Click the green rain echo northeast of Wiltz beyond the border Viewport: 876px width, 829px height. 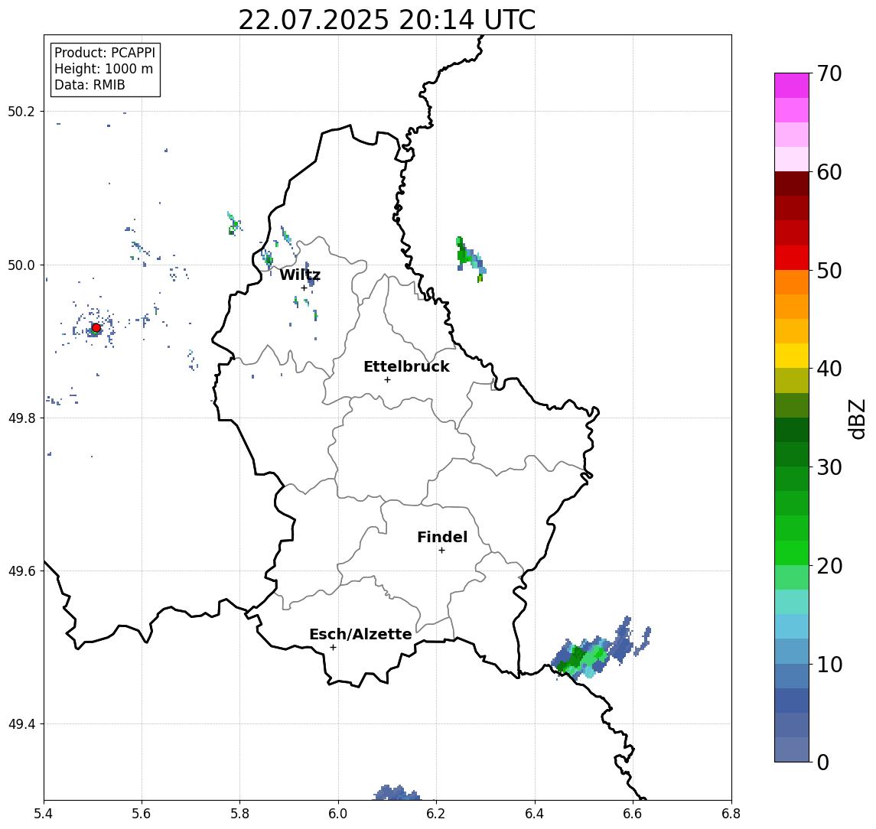(x=471, y=259)
